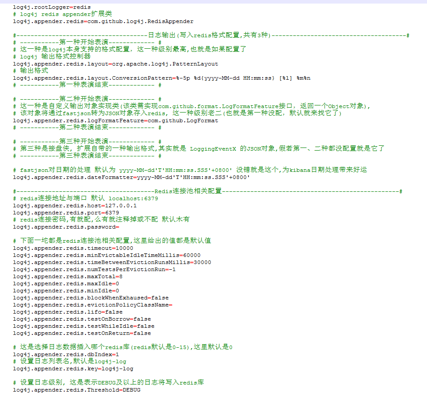This screenshot has height=400, width=427.
Task: Click the '日志输出(写入redis格式配置,共有3种)' header line
Action: 211,35
